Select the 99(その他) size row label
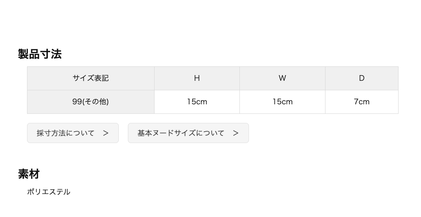Viewport: 421px width, 217px height. point(91,102)
